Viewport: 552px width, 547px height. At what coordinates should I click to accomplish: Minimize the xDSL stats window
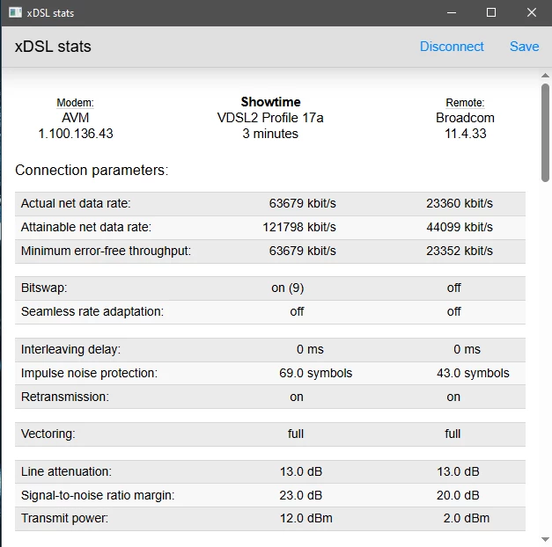coord(451,12)
